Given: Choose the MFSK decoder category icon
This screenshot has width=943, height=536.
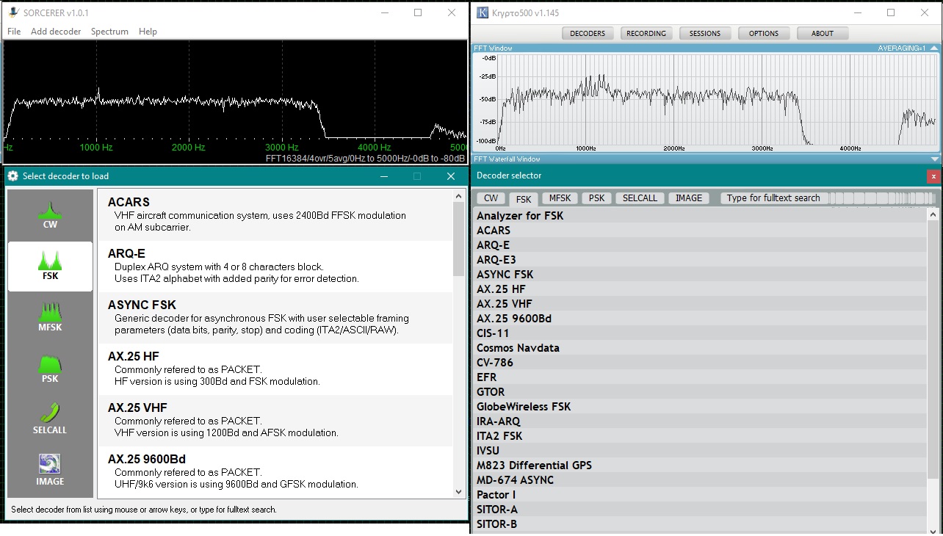Looking at the screenshot, I should pyautogui.click(x=50, y=314).
